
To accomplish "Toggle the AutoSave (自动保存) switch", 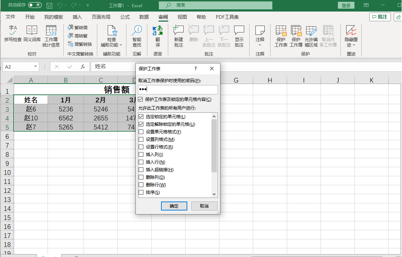I will pyautogui.click(x=35, y=5).
